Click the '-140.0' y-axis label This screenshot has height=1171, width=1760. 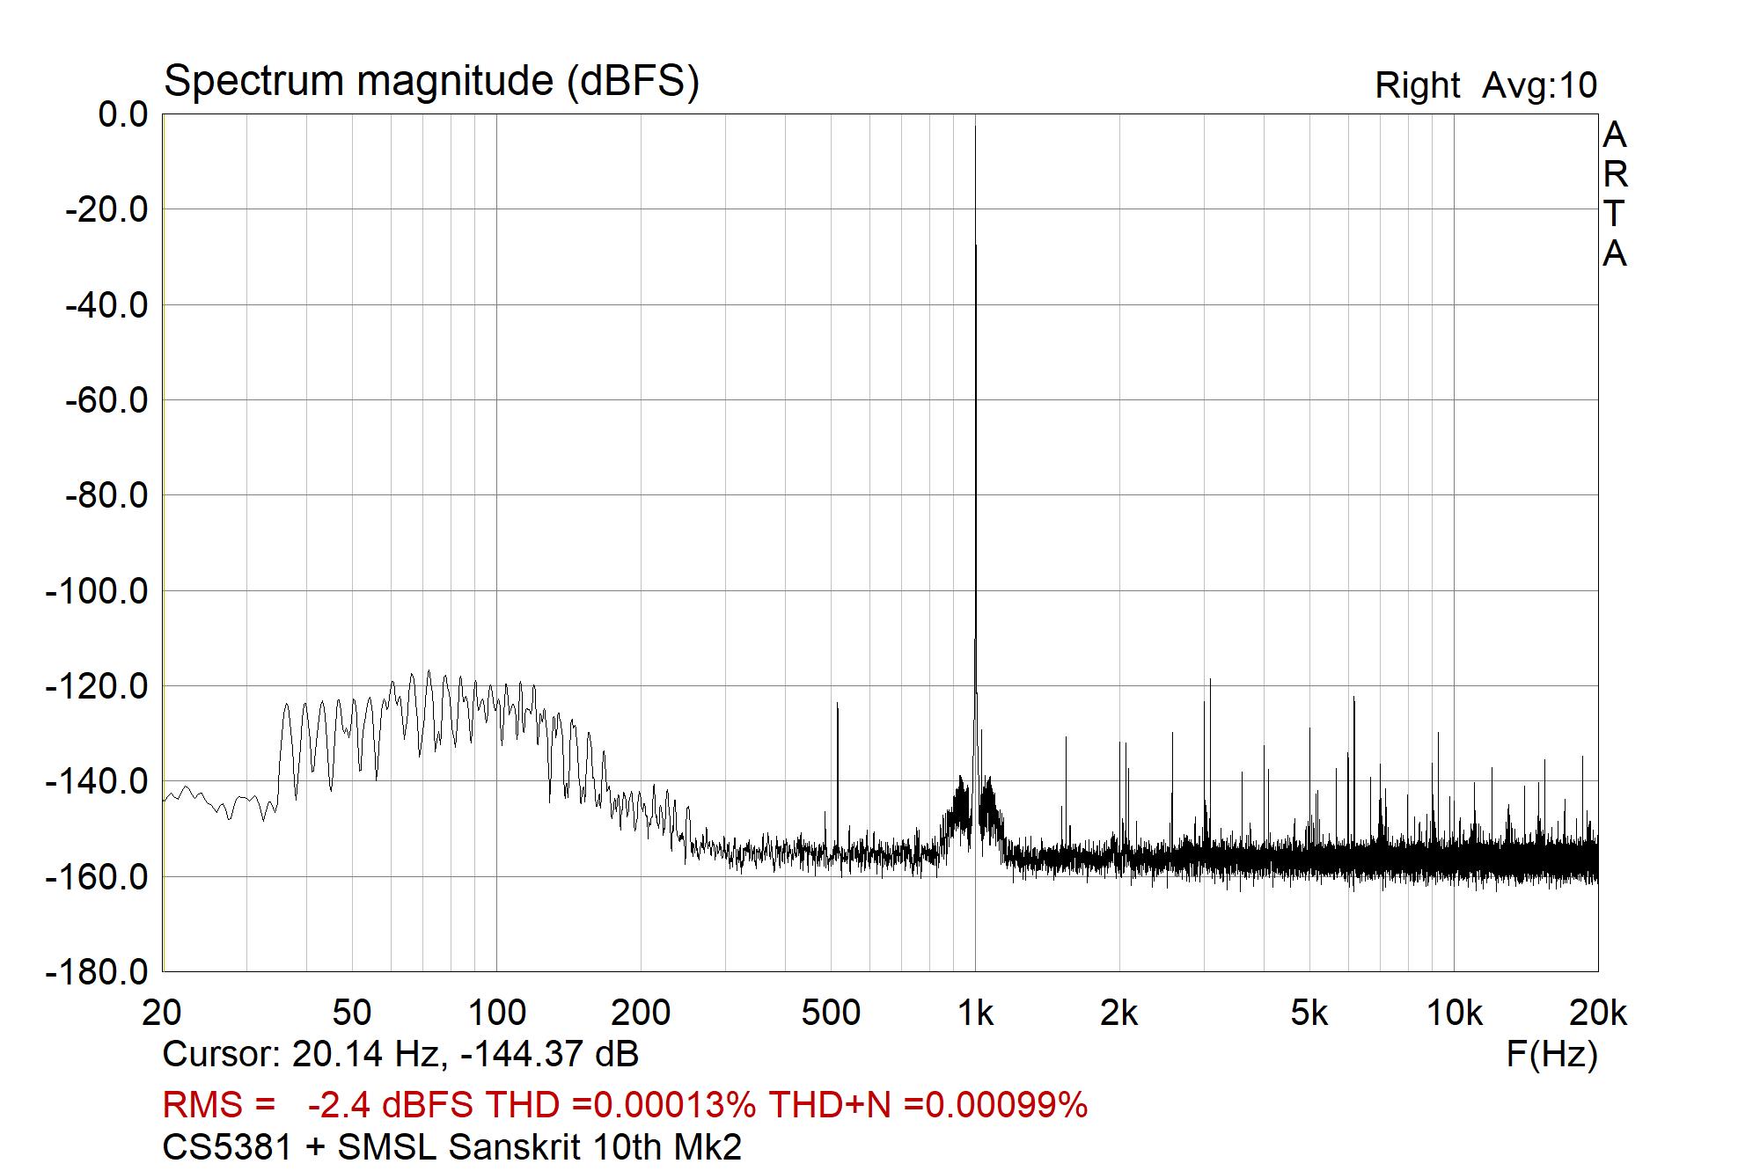pyautogui.click(x=98, y=781)
